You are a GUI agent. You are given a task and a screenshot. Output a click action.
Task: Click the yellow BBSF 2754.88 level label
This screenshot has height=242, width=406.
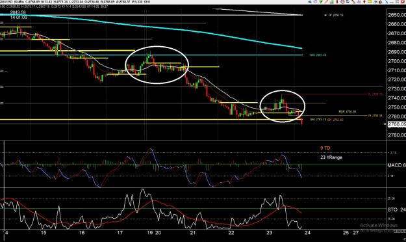tap(348, 111)
